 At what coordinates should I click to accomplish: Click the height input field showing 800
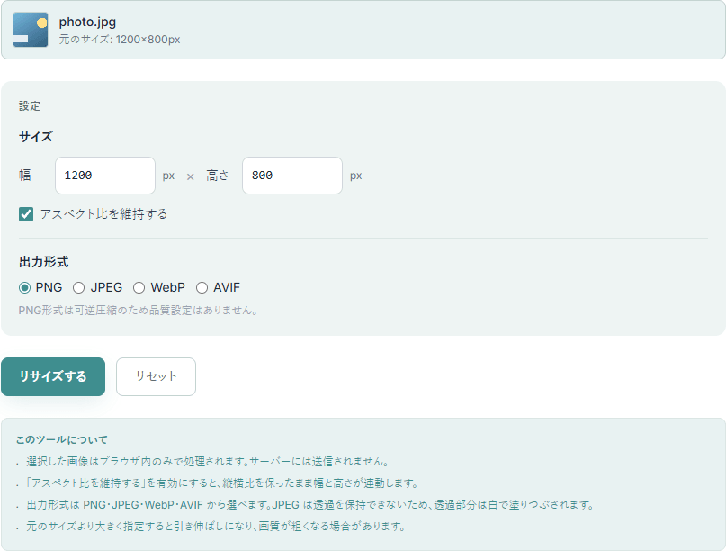click(x=292, y=176)
